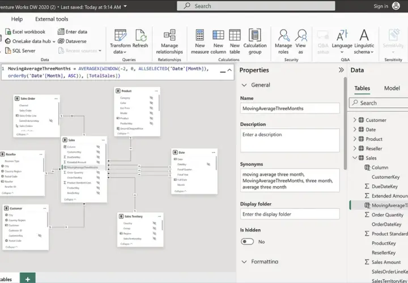Click the account Sign in icon
The height and width of the screenshot is (283, 408).
[x=396, y=6]
